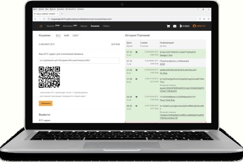Click the Bitcoin balance icon
Viewport: 243px width, 162px height.
(x=181, y=26)
